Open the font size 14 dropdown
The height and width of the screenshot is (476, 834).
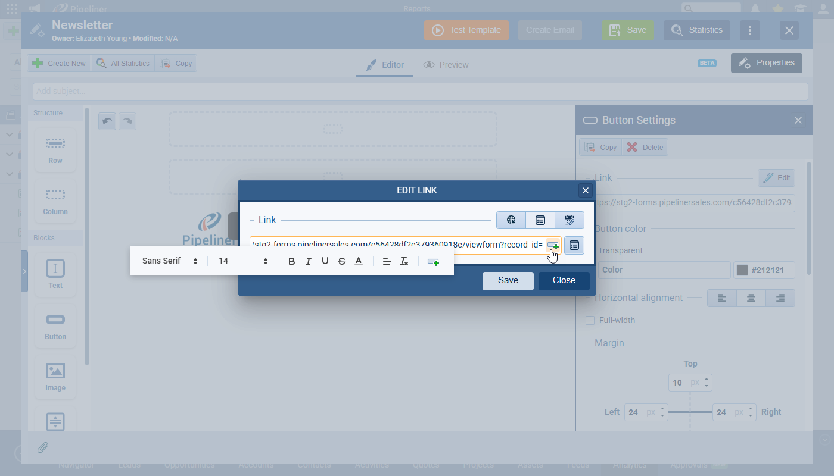coord(243,261)
